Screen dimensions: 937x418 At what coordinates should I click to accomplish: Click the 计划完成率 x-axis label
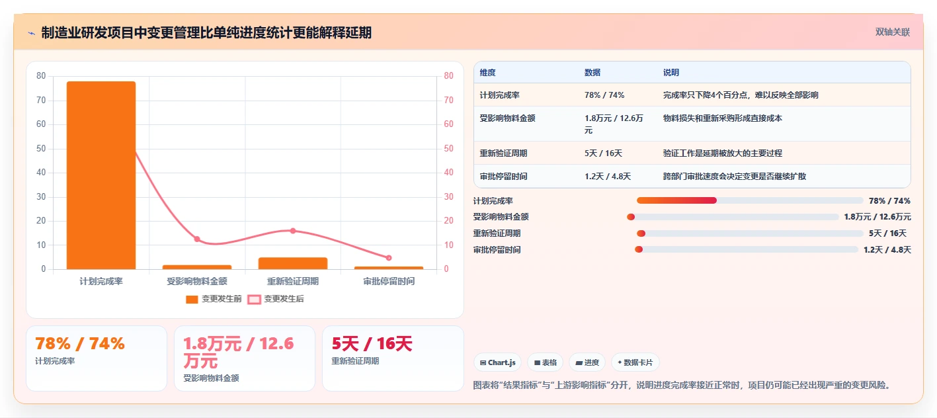pos(101,281)
